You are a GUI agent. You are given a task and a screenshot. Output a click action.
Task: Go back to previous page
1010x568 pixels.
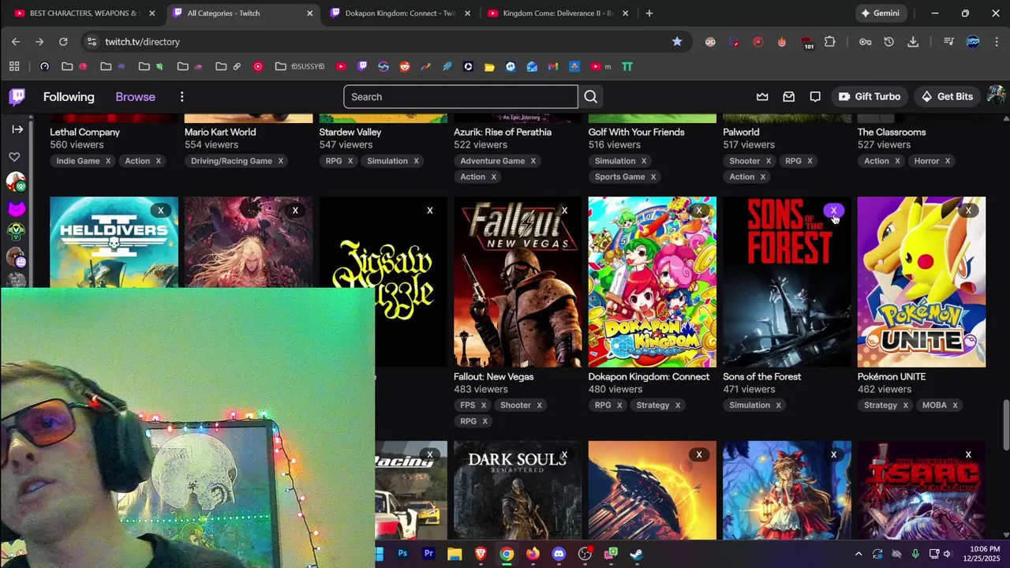tap(16, 41)
